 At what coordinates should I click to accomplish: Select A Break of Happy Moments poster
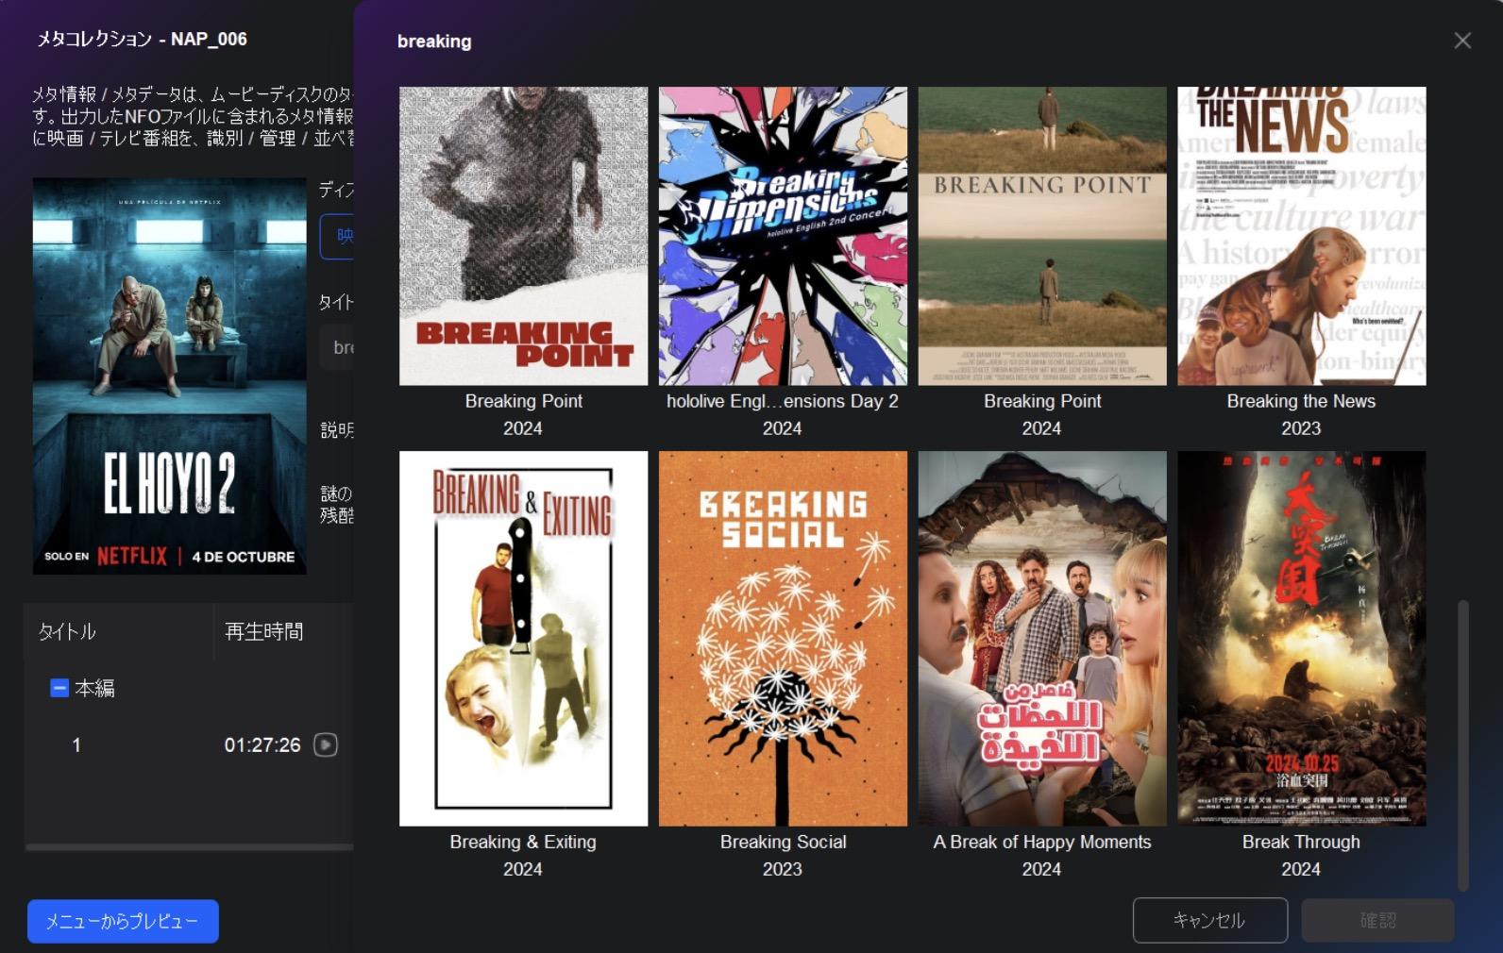[1042, 638]
